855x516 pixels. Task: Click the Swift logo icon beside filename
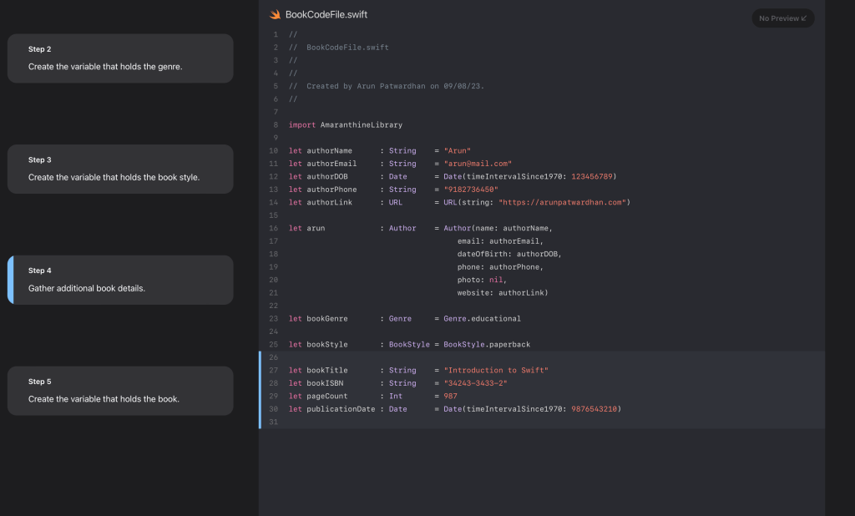point(275,15)
